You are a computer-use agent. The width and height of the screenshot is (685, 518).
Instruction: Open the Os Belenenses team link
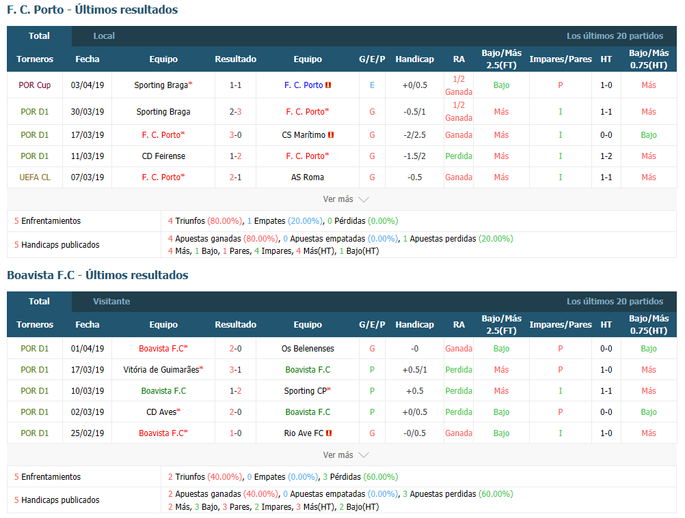click(x=308, y=349)
